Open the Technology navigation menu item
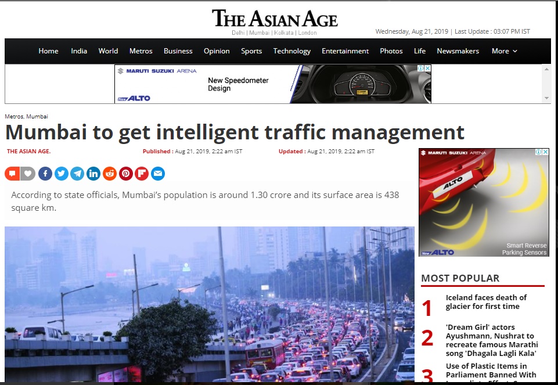Viewport: 558px width, 385px height. [292, 51]
